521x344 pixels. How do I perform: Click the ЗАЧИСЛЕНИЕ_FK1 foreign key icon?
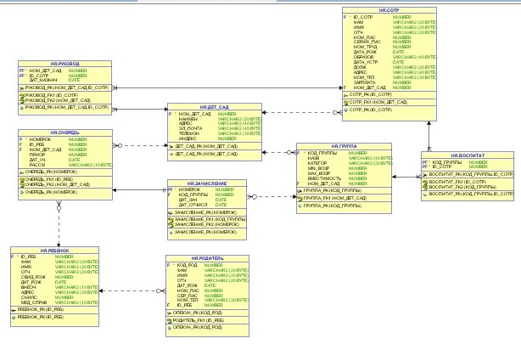click(x=171, y=220)
